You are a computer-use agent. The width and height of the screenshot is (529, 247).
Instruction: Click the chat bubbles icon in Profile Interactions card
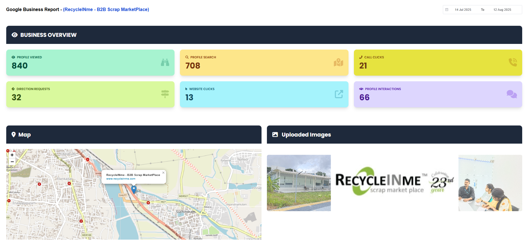point(512,94)
